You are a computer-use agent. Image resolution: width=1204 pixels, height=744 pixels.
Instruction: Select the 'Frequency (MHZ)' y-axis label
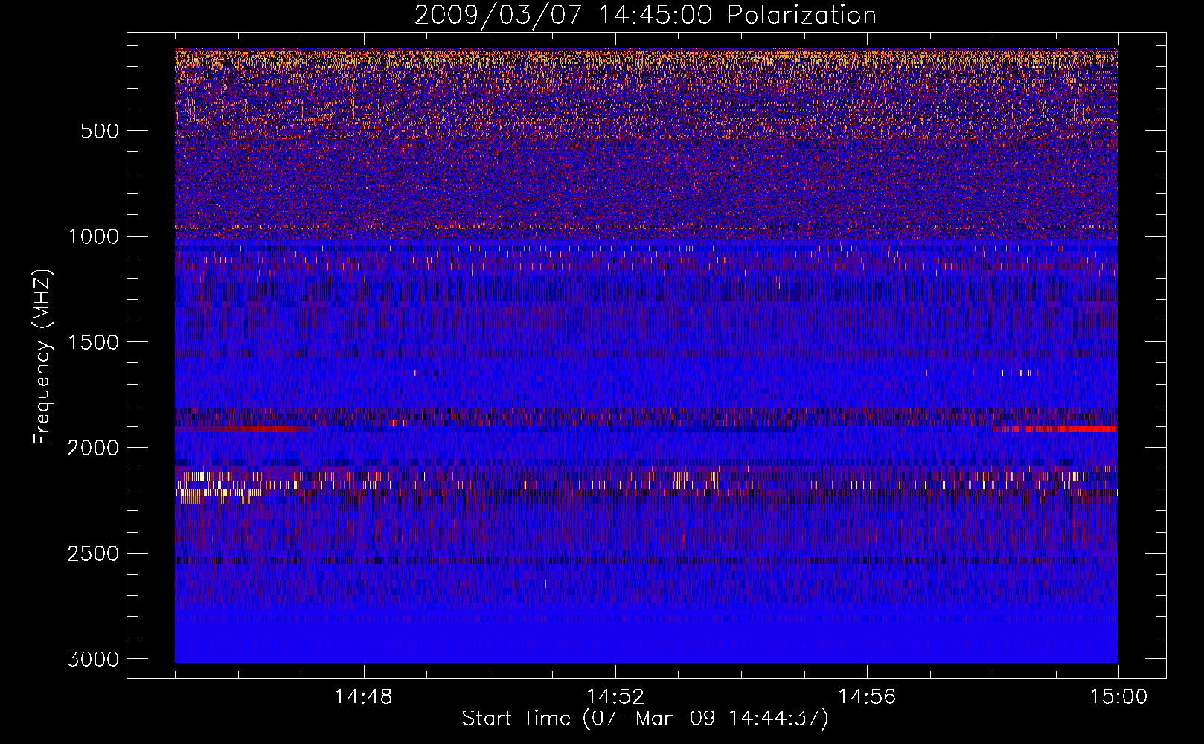click(42, 357)
